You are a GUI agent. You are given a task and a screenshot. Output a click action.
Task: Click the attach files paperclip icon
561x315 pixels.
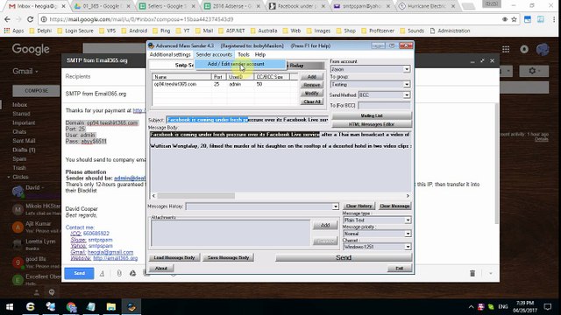point(119,273)
